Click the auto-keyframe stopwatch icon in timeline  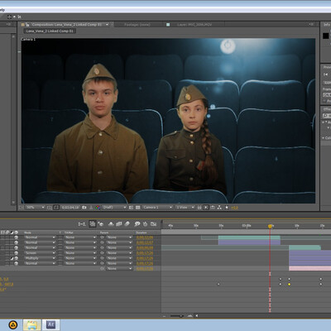(145, 224)
